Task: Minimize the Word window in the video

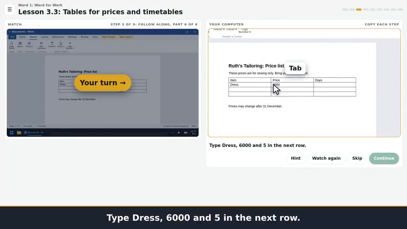Action: [179, 32]
